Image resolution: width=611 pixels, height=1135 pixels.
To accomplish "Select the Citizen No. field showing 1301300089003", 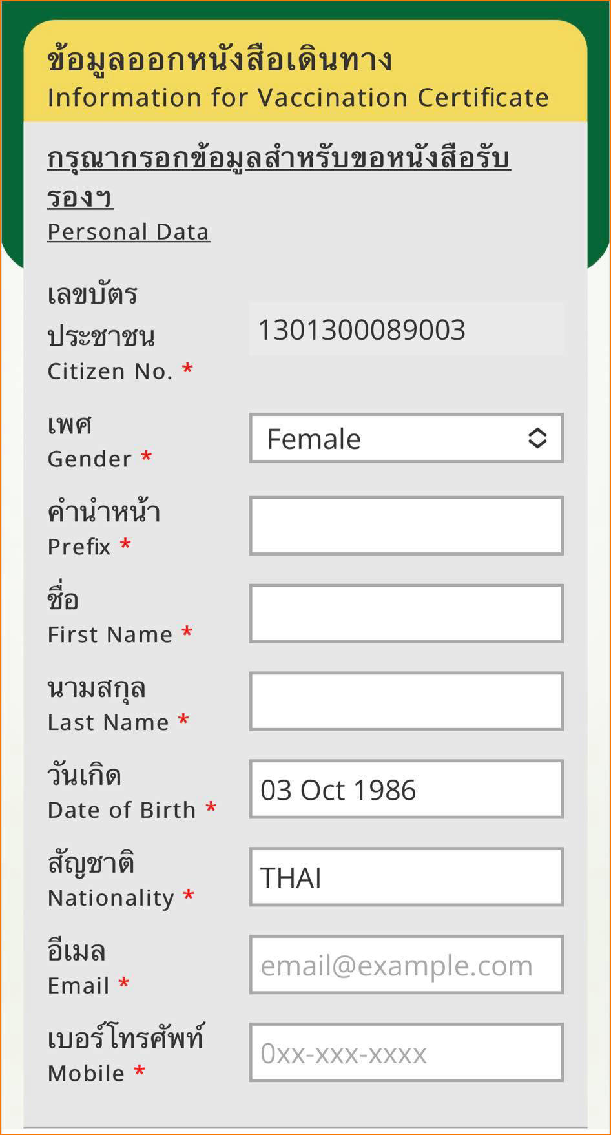I will [x=405, y=329].
